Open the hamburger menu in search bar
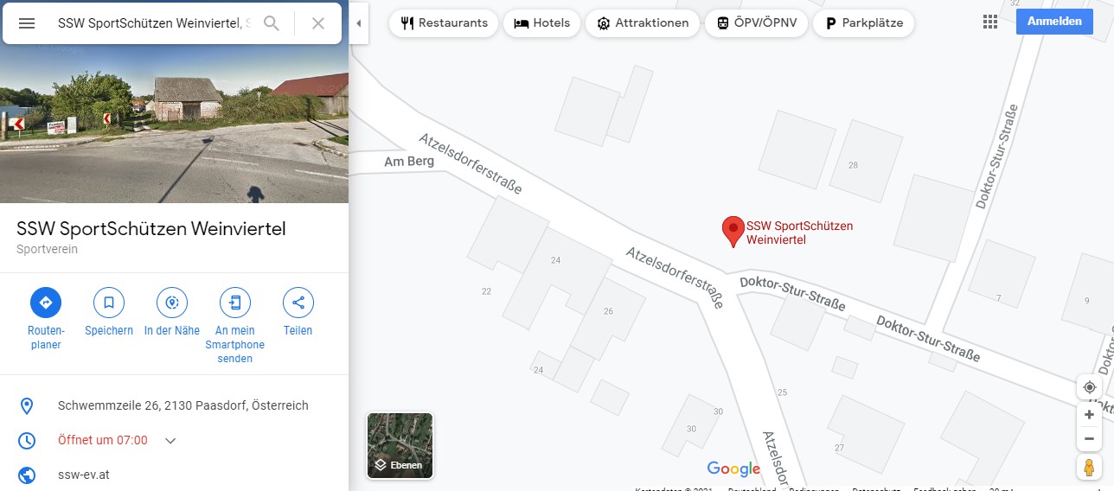Screen dimensions: 1114x491 click(27, 23)
